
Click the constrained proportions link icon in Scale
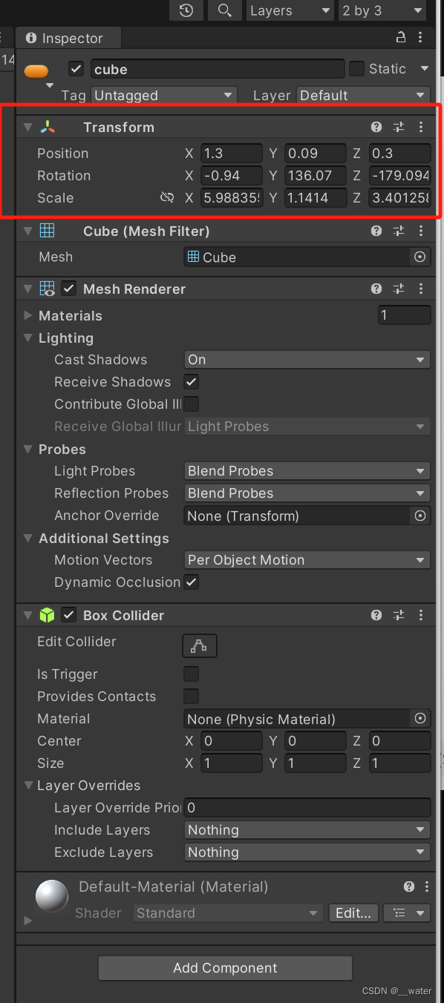point(169,198)
